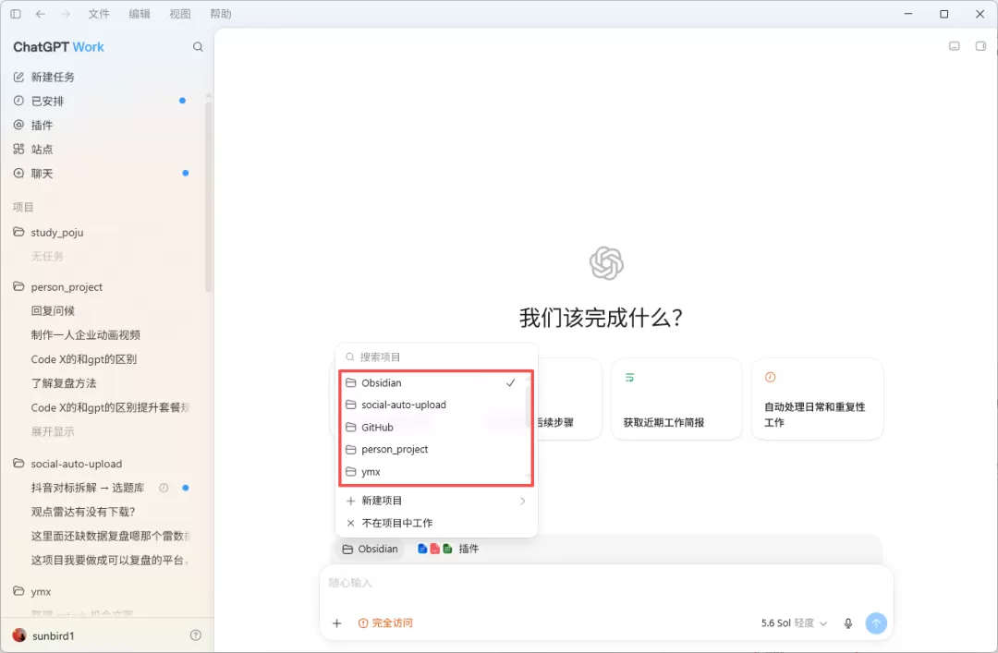Viewport: 998px width, 653px height.
Task: Toggle the sidebar panel icon
Action: pos(16,13)
